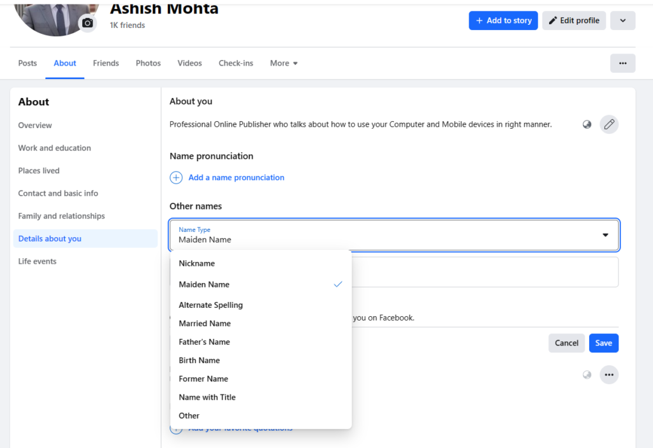This screenshot has height=448, width=653.
Task: Click the Edit profile button
Action: point(574,20)
